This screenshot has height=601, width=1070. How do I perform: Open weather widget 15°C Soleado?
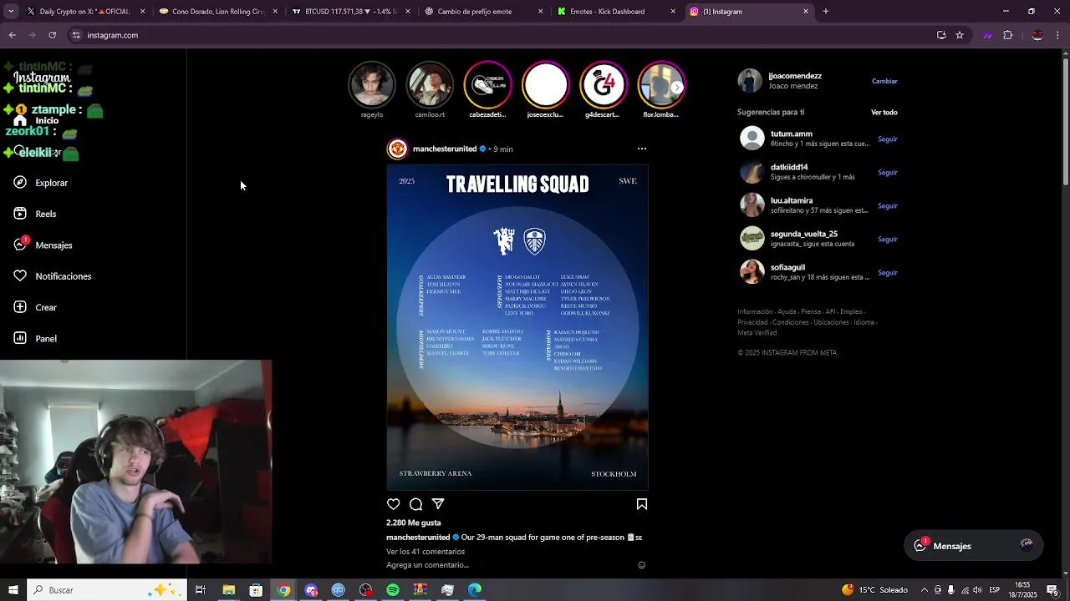point(874,590)
